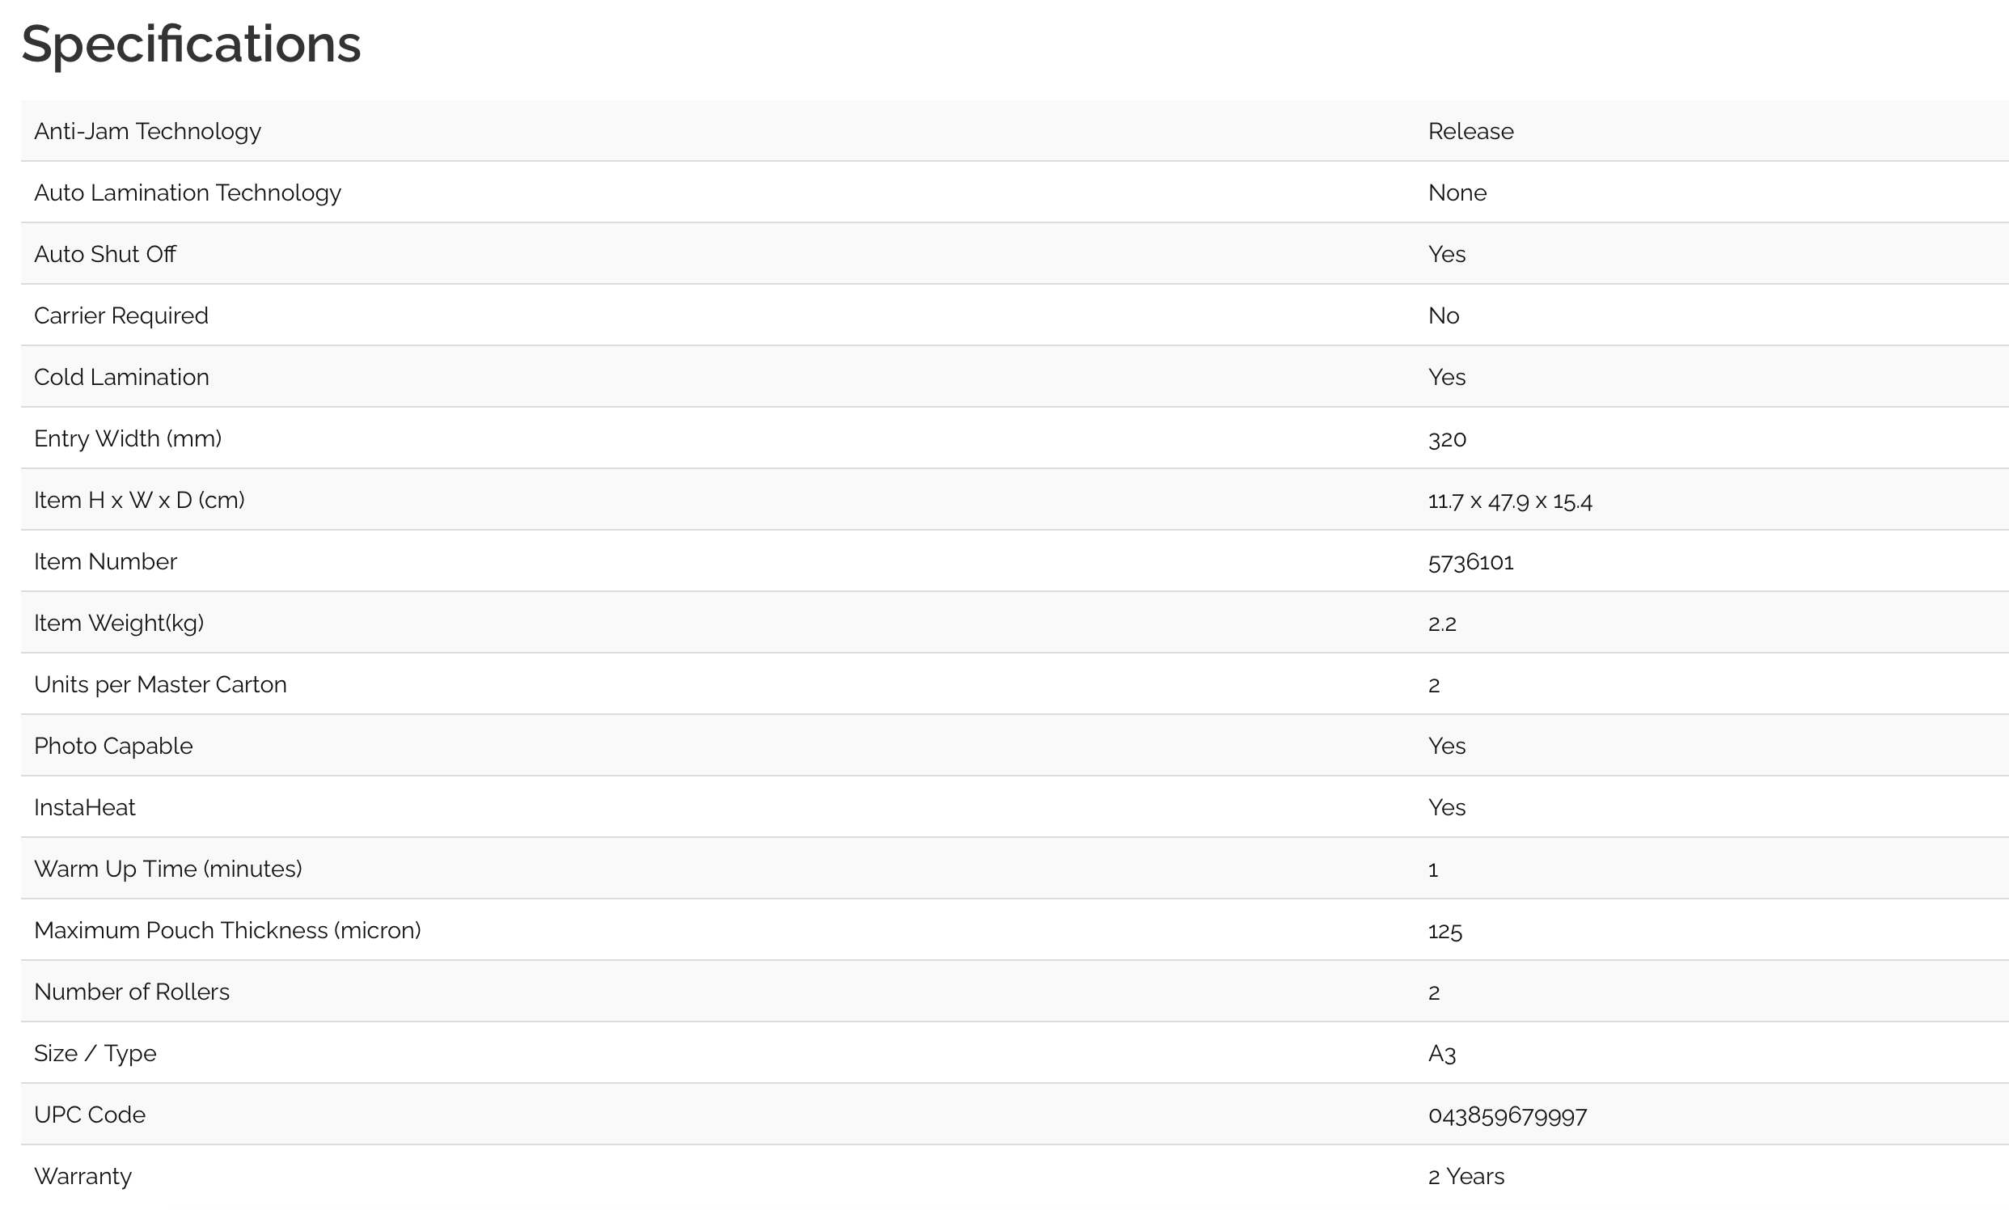
Task: Click the Item Weight(kg) label
Action: [x=119, y=623]
